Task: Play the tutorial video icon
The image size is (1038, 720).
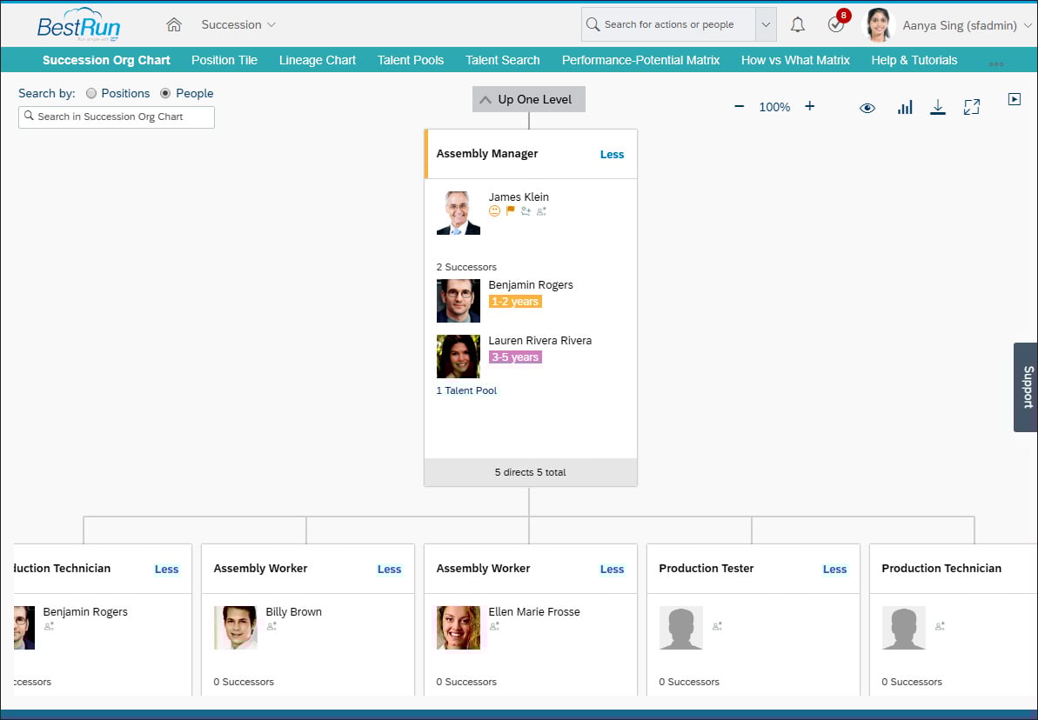Action: pos(1015,98)
